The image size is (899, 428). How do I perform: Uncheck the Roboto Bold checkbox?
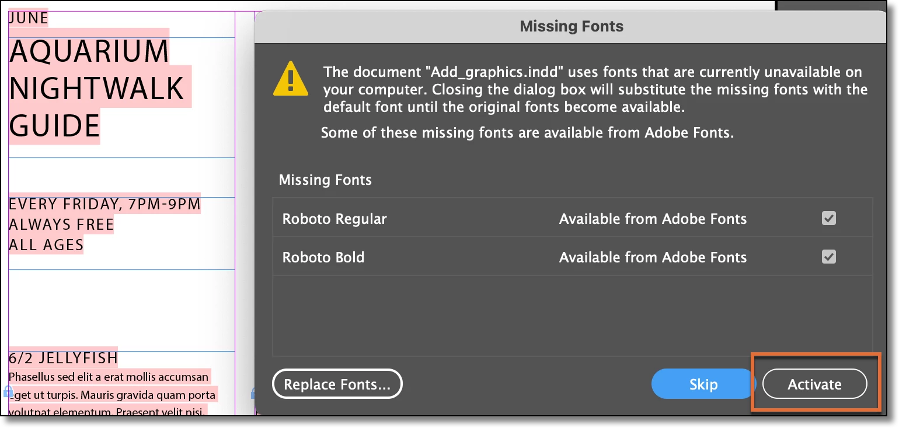[828, 257]
